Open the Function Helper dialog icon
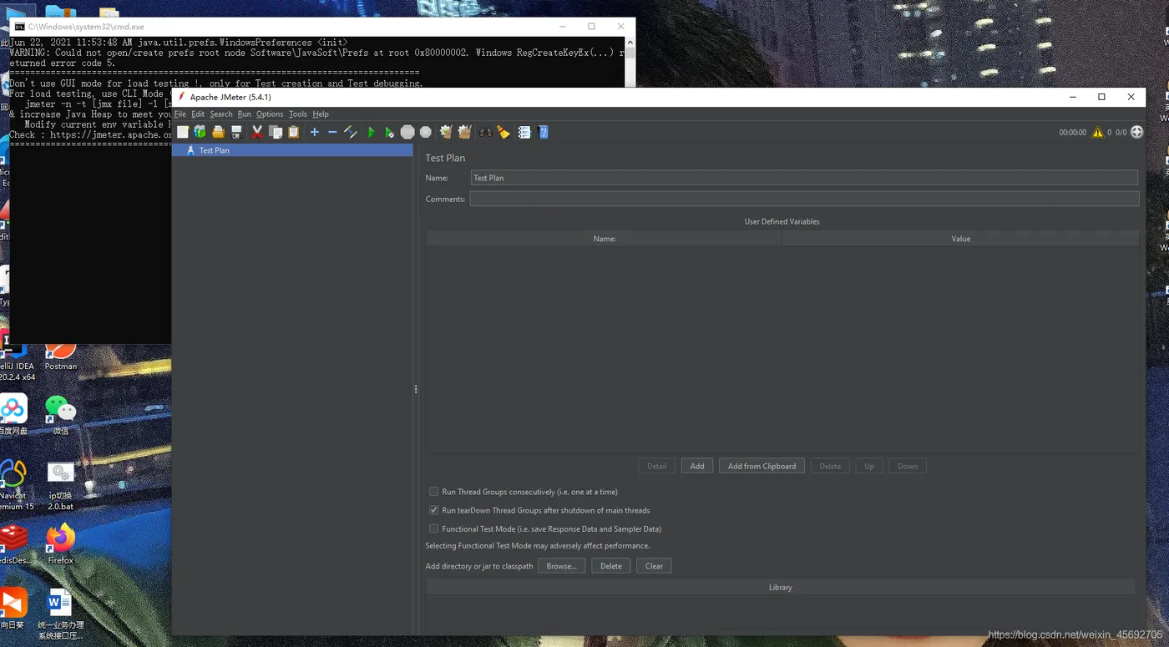The image size is (1169, 647). point(524,132)
